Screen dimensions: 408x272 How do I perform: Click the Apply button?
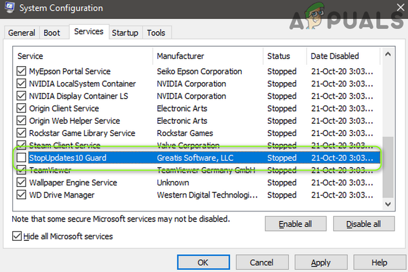(x=320, y=263)
